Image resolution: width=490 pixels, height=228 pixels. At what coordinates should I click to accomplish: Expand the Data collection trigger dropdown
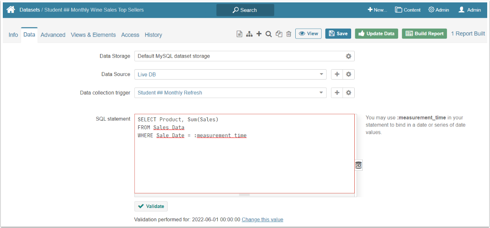(x=322, y=93)
